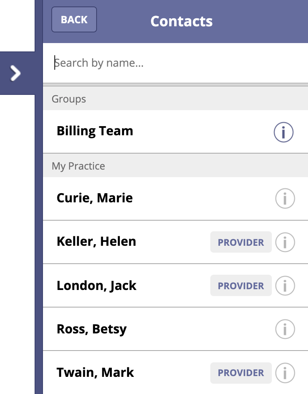This screenshot has height=394, width=308.
Task: Click PROVIDER badge beside London, Jack
Action: coord(241,286)
